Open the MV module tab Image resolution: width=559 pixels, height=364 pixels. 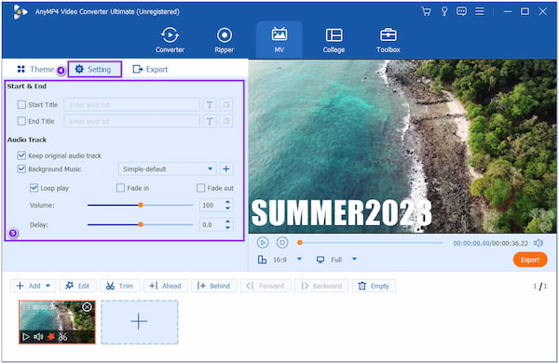[x=279, y=40]
